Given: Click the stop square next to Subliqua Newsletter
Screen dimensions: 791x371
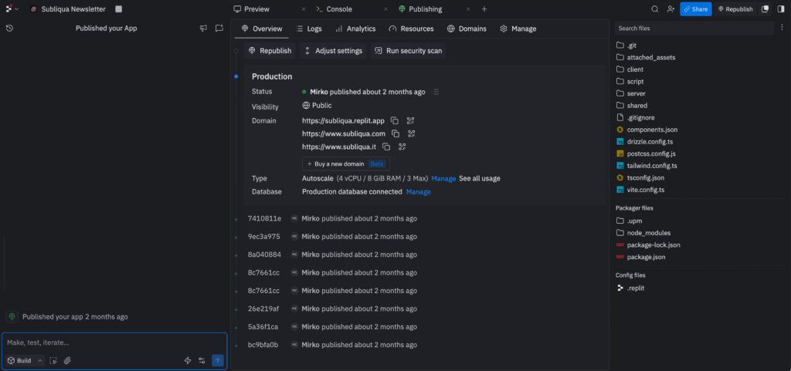Looking at the screenshot, I should (118, 9).
